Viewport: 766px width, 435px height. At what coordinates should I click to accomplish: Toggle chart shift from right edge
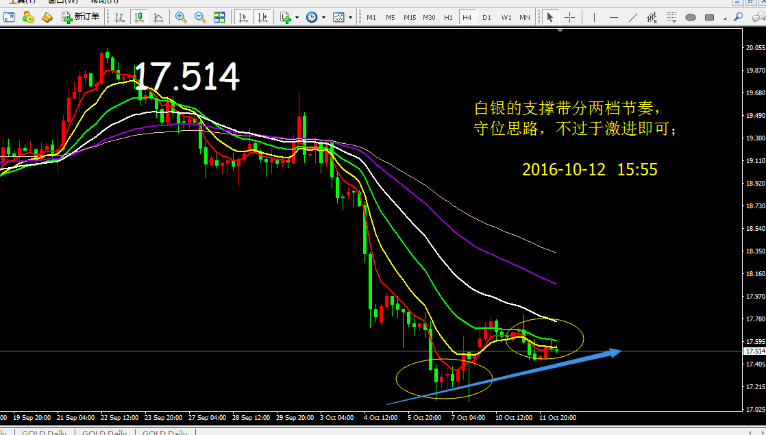click(262, 18)
